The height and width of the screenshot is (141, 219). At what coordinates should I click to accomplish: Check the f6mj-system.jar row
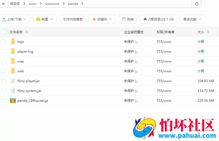tap(4, 91)
